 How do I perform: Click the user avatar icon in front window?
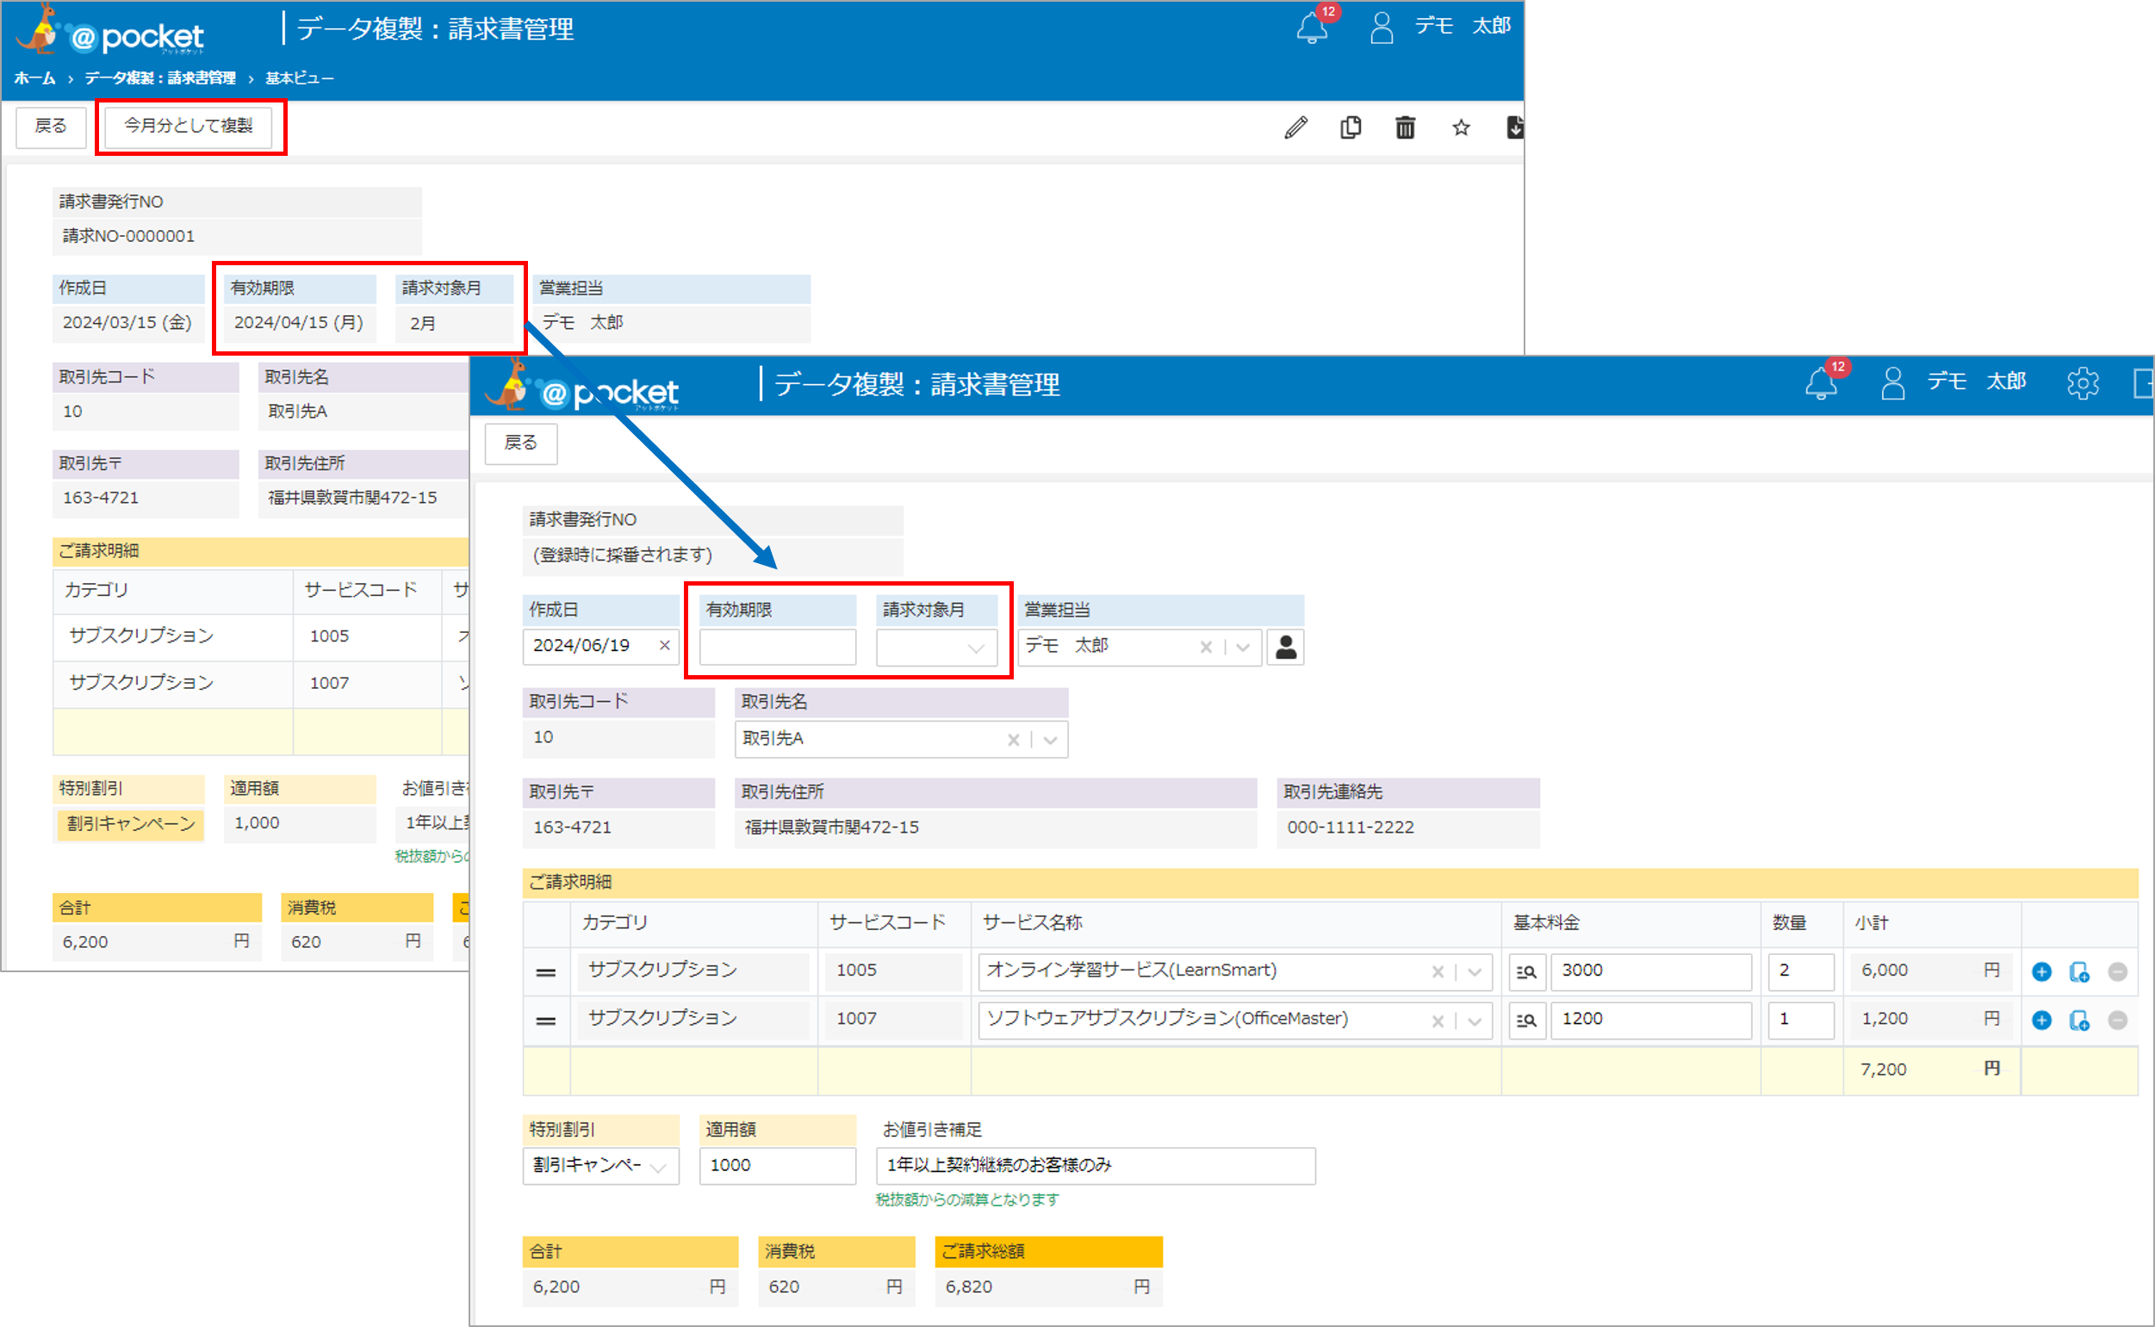(x=1893, y=383)
